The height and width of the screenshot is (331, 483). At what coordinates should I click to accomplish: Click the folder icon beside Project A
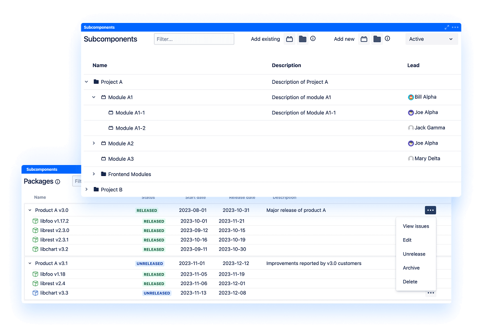96,82
